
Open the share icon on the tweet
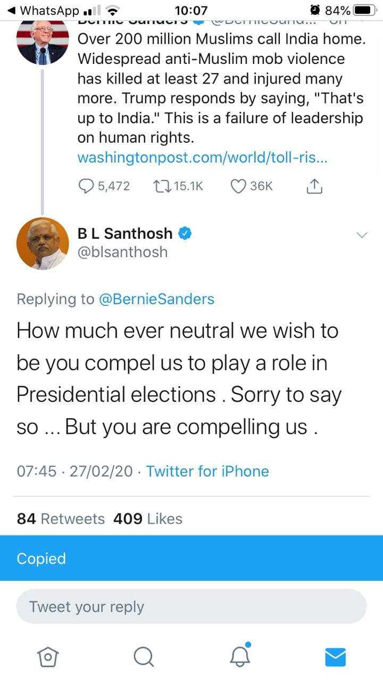point(314,185)
